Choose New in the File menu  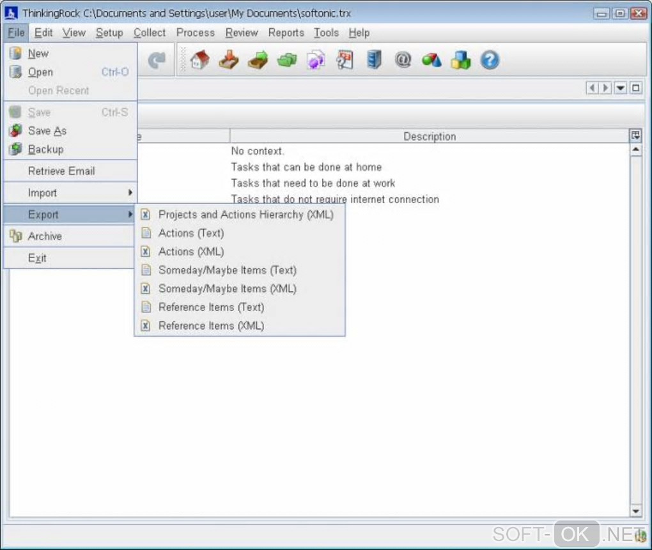click(70, 53)
